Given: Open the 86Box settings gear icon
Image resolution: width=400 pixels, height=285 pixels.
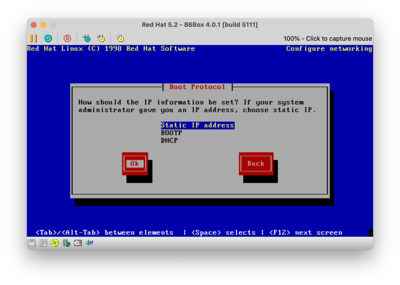Looking at the screenshot, I should pos(120,39).
